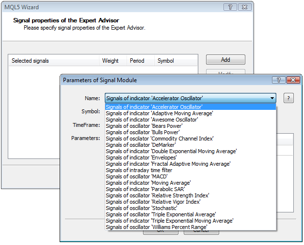The image size is (304, 245).
Task: Click the Weight column header
Action: [113, 61]
